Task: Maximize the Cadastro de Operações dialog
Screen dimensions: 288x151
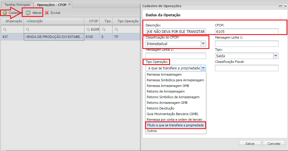Action: pos(280,6)
